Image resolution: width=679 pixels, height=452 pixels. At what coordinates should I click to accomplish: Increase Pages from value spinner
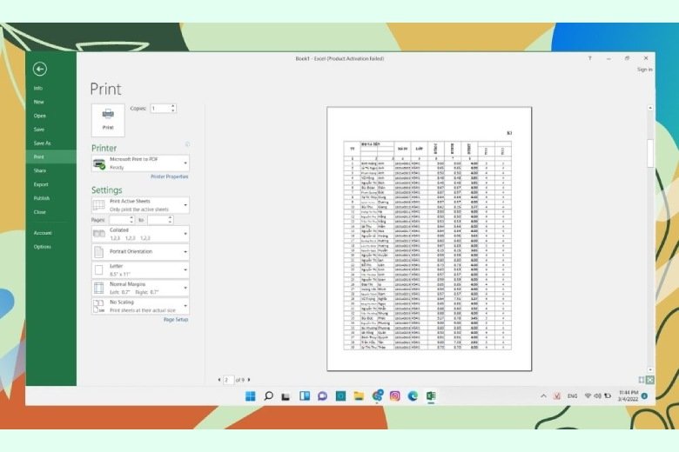132,218
